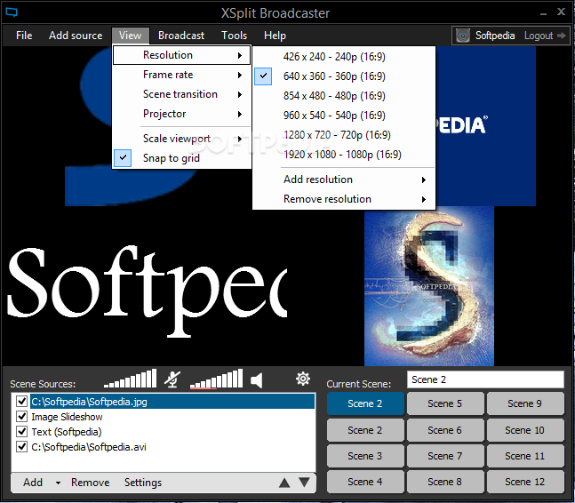The width and height of the screenshot is (575, 503).
Task: Toggle the Snap to grid option
Action: [182, 158]
